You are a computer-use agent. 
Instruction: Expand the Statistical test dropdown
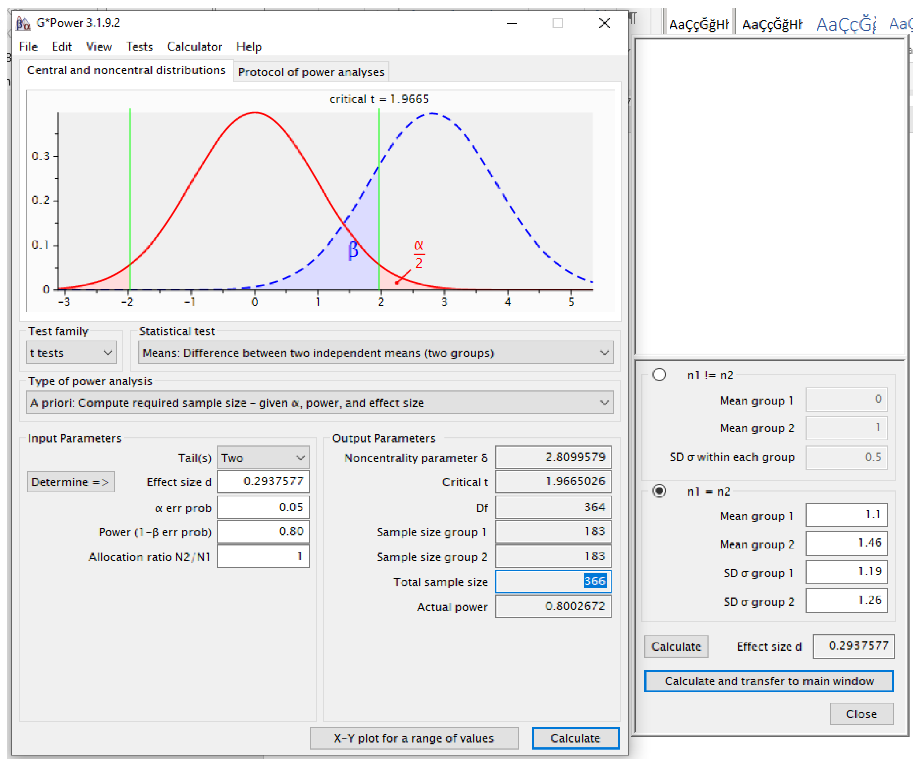pos(376,353)
